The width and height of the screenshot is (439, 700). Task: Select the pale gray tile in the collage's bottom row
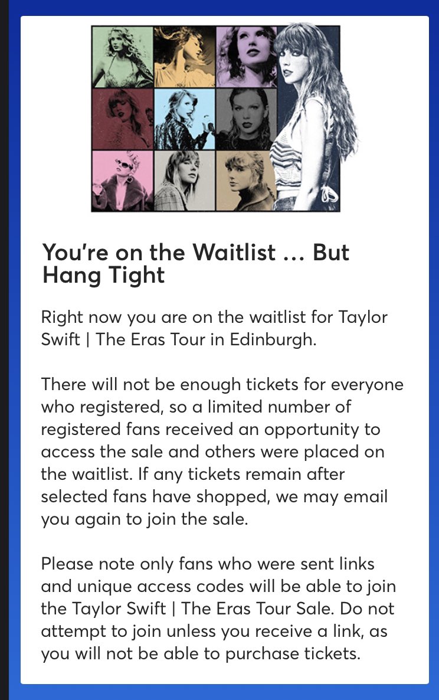point(185,181)
